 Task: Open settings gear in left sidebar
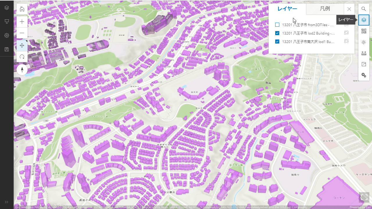[7, 35]
